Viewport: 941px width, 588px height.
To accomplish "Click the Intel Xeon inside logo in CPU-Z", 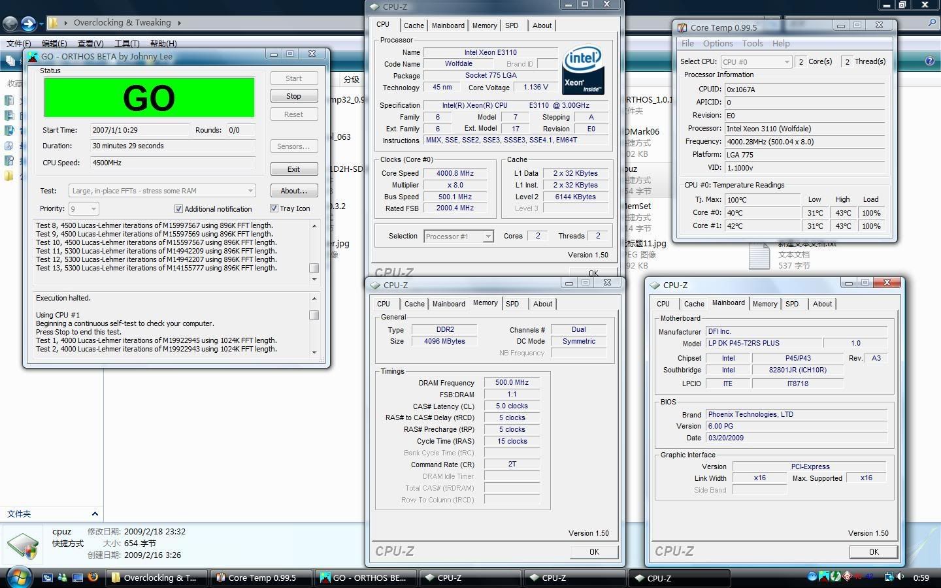I will (x=582, y=70).
